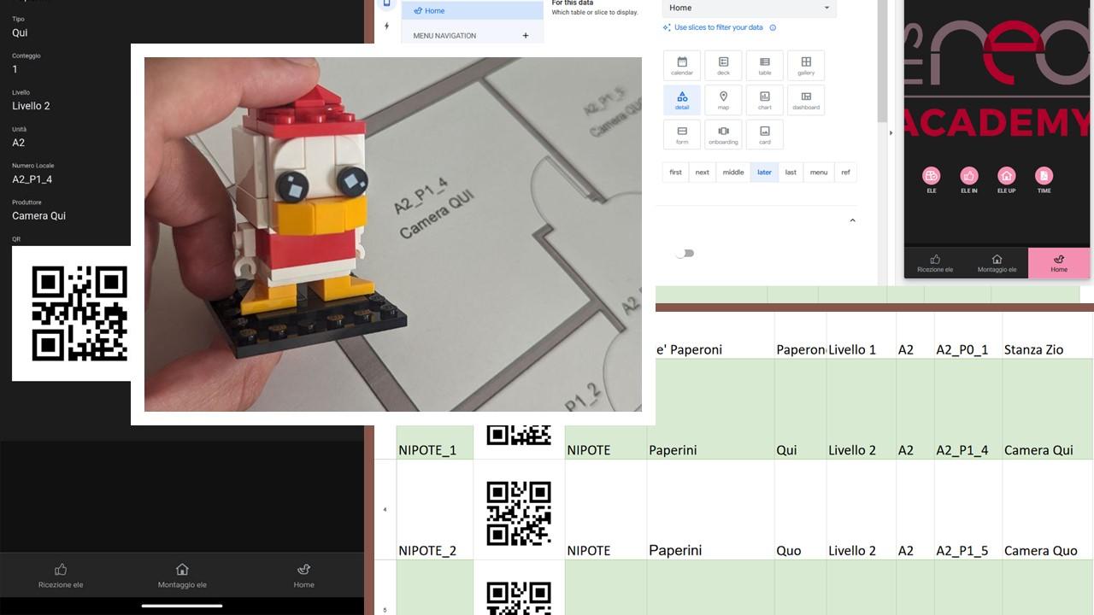
Task: Open the ELE IN pink icon
Action: [968, 176]
